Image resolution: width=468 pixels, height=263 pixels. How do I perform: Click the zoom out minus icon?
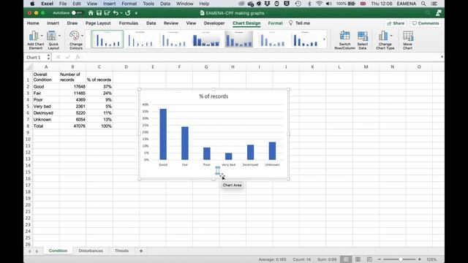coord(380,259)
